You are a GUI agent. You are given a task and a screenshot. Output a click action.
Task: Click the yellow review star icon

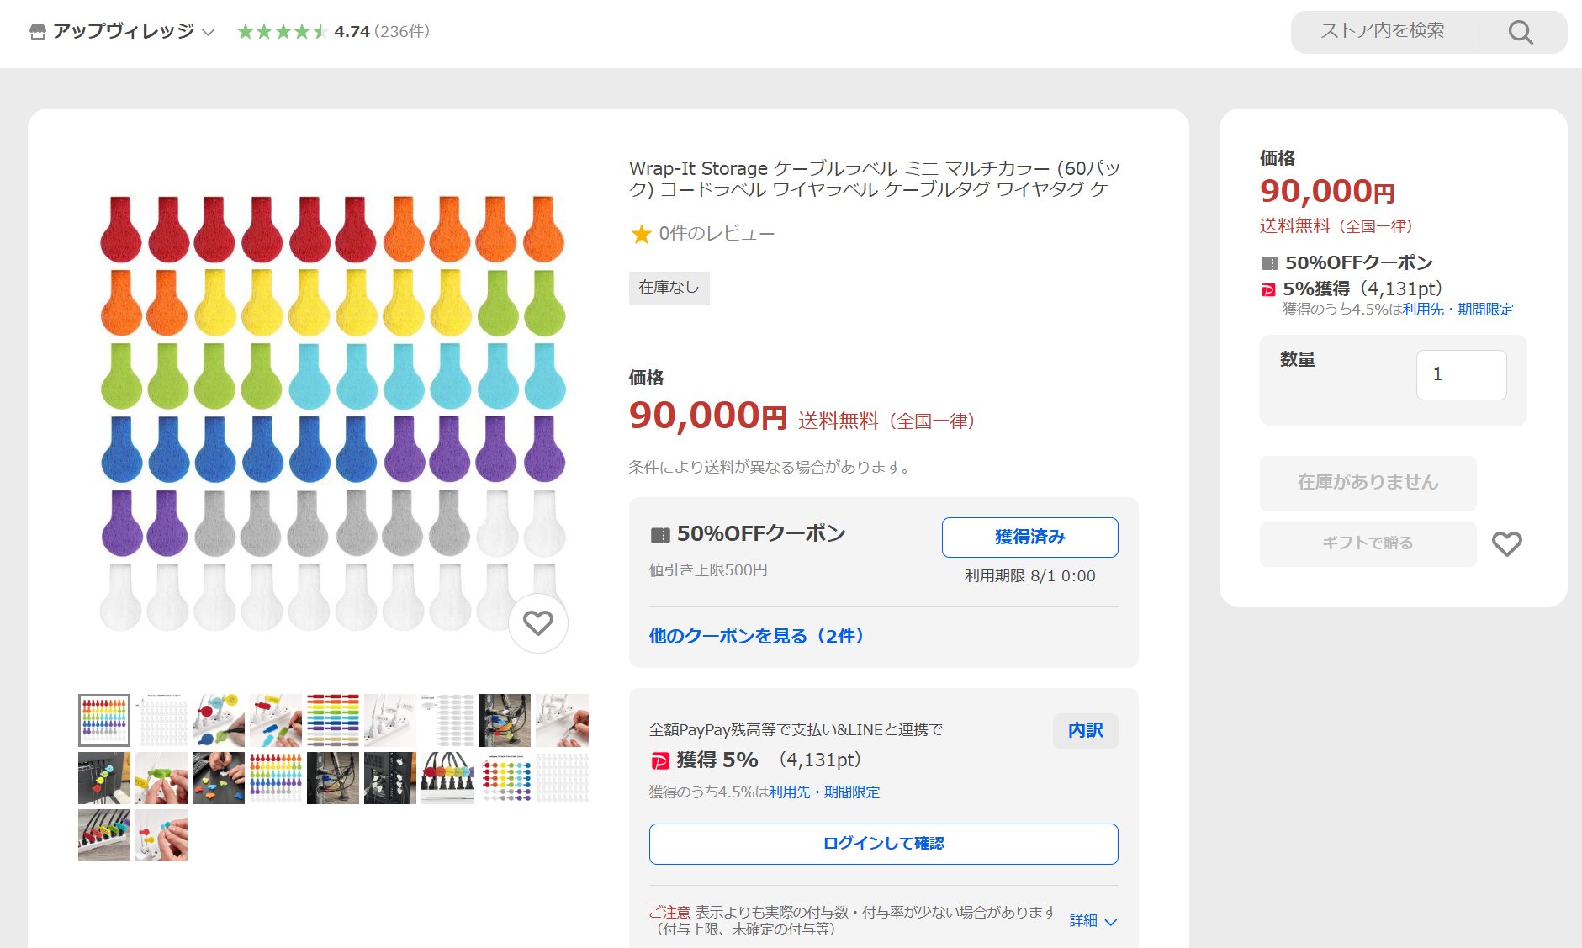pos(641,234)
